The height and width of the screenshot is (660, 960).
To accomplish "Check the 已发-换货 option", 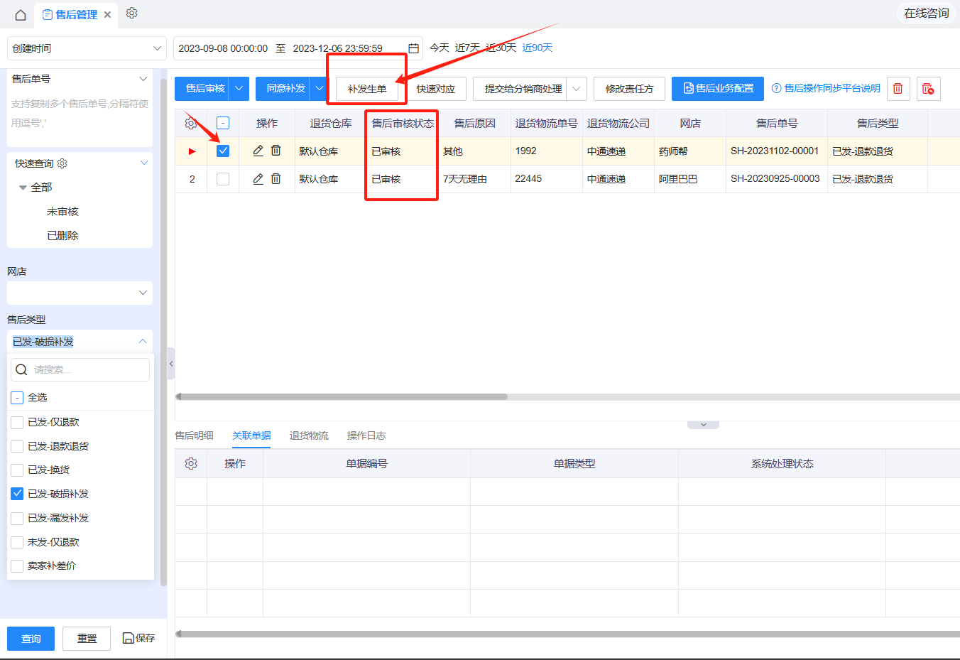I will click(17, 470).
